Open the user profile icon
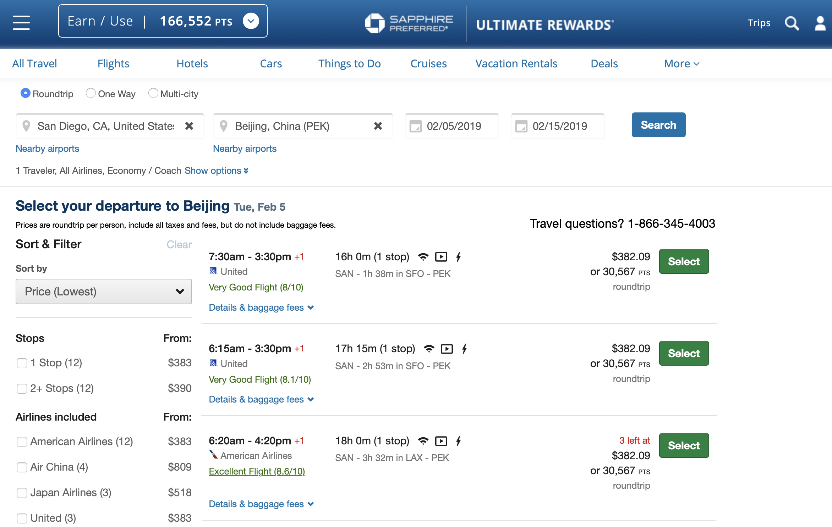The width and height of the screenshot is (832, 527). pos(820,23)
